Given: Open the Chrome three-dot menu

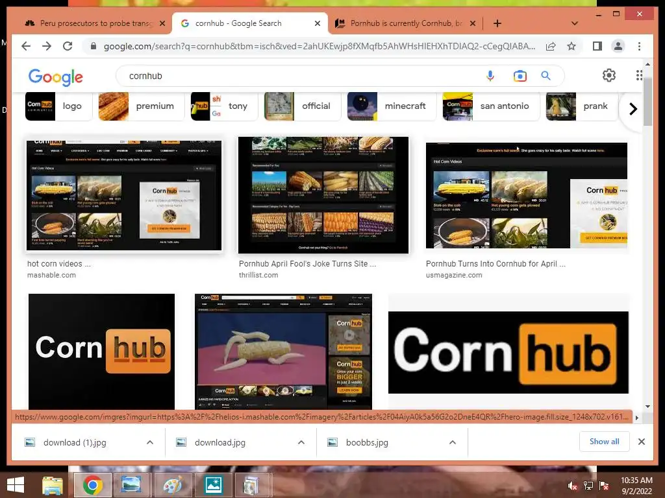Looking at the screenshot, I should [x=639, y=46].
